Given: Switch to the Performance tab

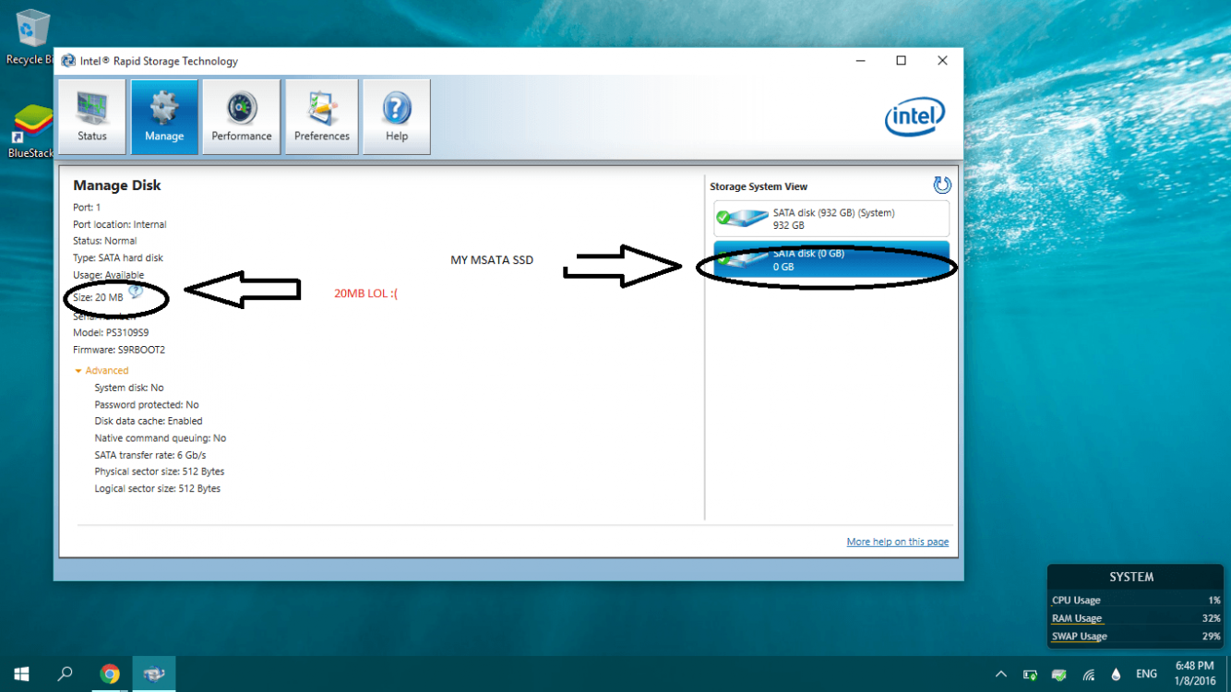Looking at the screenshot, I should click(242, 116).
